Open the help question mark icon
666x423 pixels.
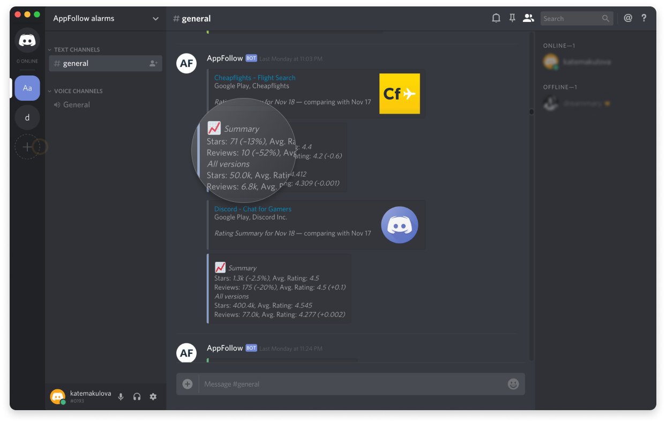click(644, 18)
